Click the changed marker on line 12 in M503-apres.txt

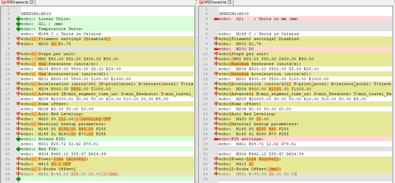point(18,64)
